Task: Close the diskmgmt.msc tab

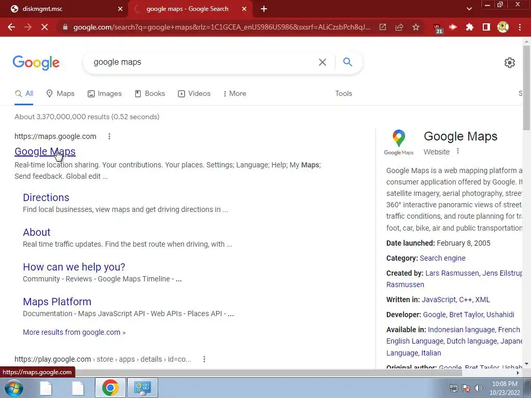Action: coord(120,9)
